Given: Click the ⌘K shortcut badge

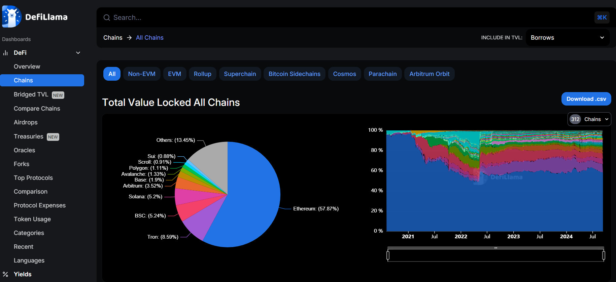Looking at the screenshot, I should 602,17.
